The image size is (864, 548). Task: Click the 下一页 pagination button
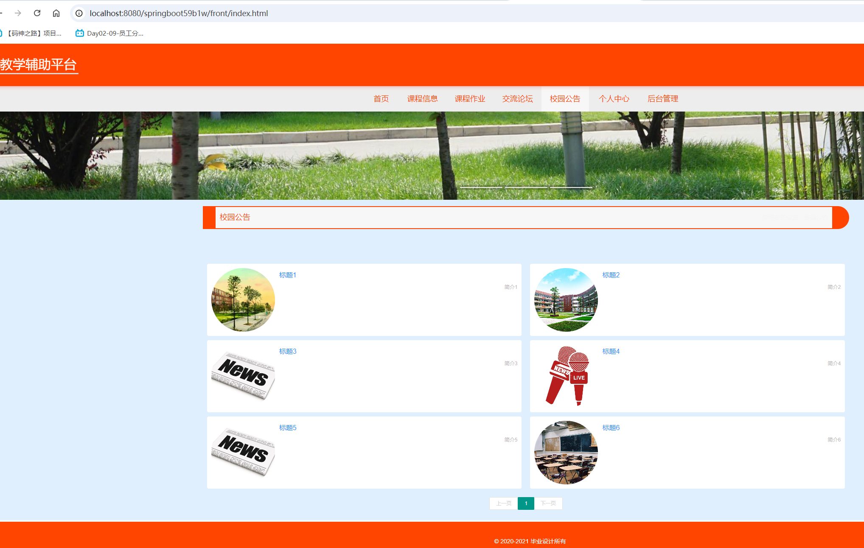click(x=548, y=503)
